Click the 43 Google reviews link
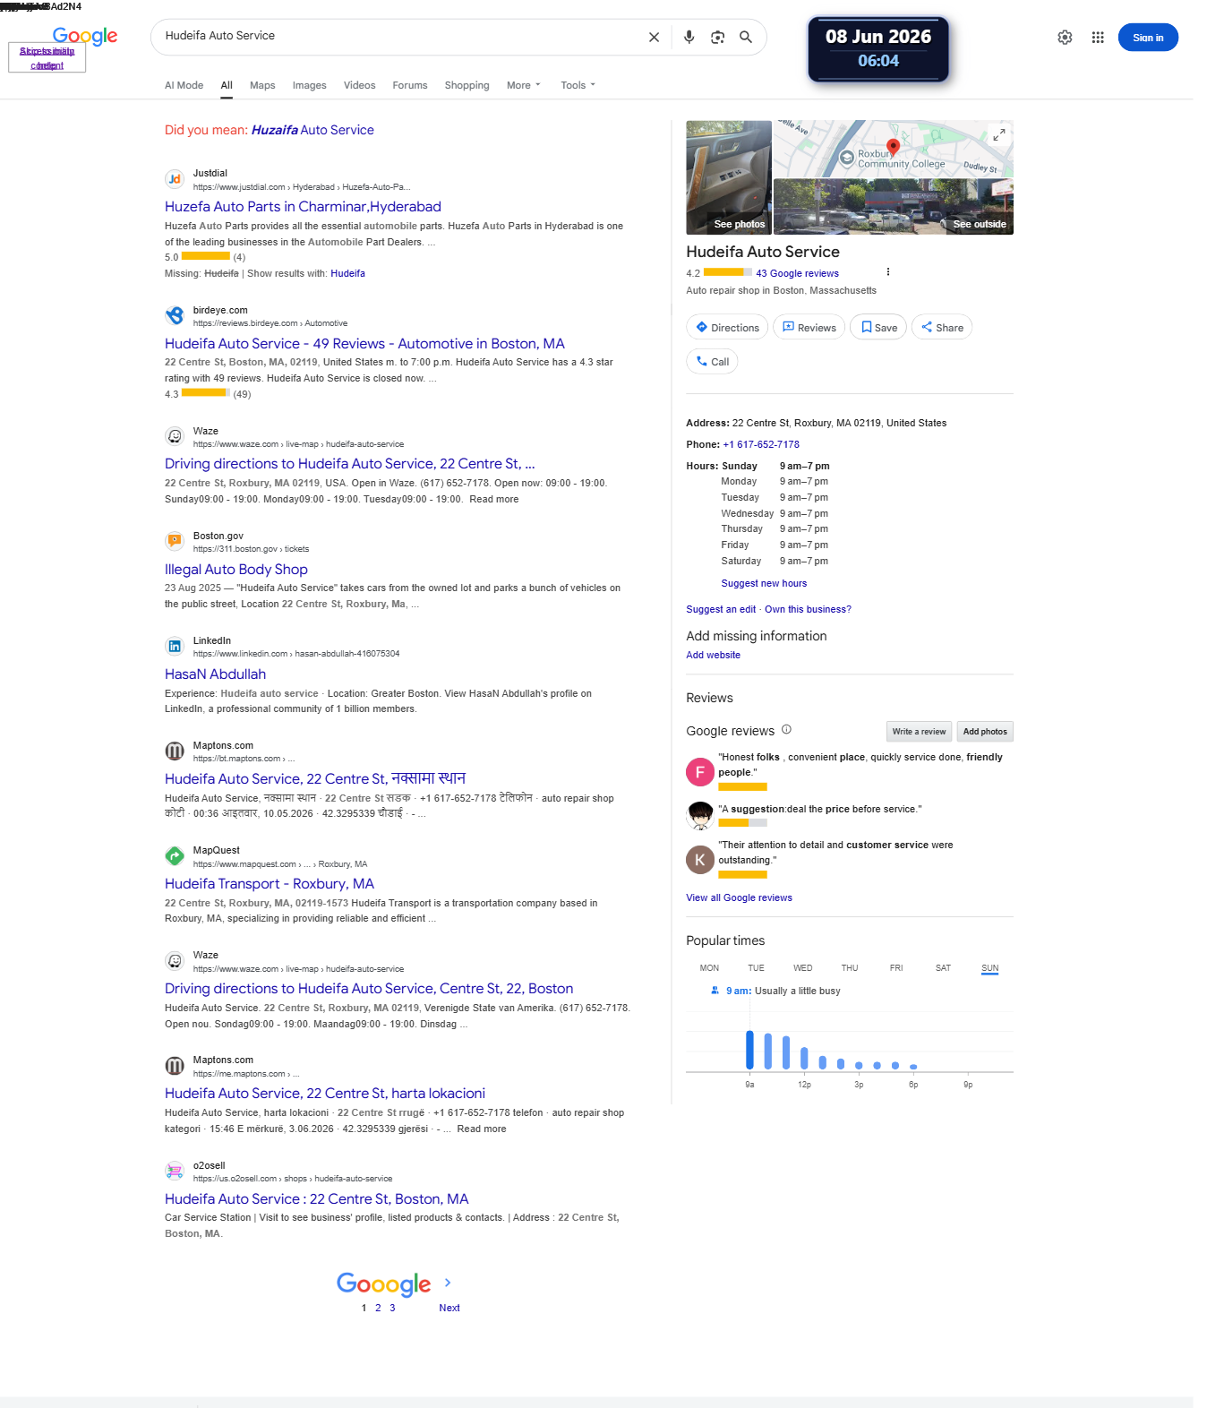 click(797, 274)
